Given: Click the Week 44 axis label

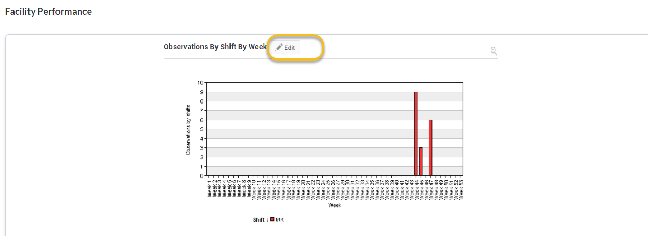Looking at the screenshot, I should coord(416,189).
